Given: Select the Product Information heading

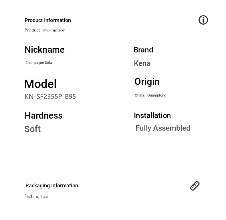Looking at the screenshot, I should [48, 20].
